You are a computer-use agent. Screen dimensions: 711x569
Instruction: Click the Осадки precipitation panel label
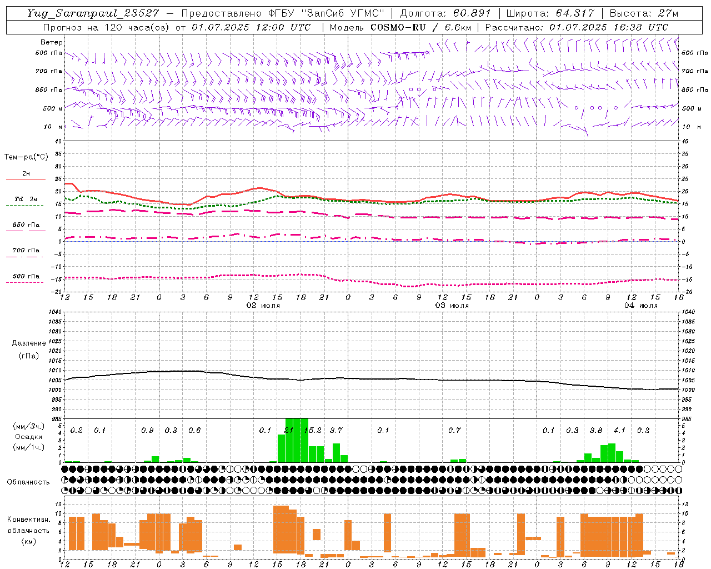pos(28,437)
